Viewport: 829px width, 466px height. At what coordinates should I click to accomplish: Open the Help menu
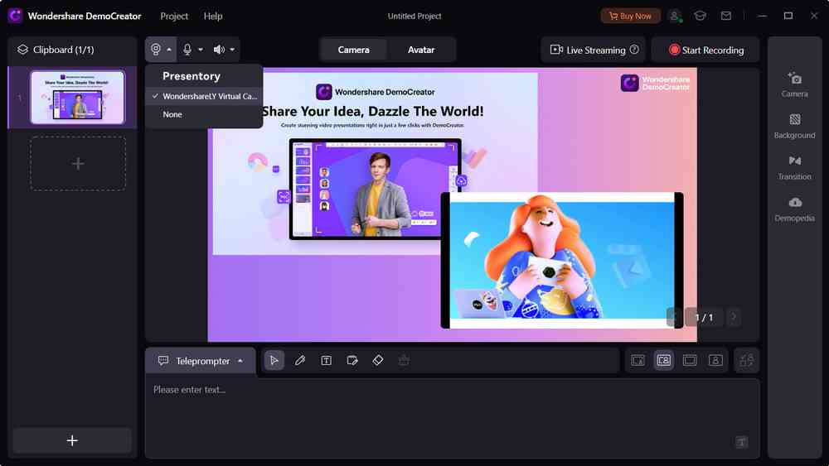[213, 16]
